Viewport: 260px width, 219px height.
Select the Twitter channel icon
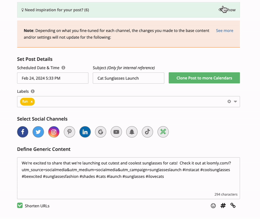pyautogui.click(x=38, y=132)
